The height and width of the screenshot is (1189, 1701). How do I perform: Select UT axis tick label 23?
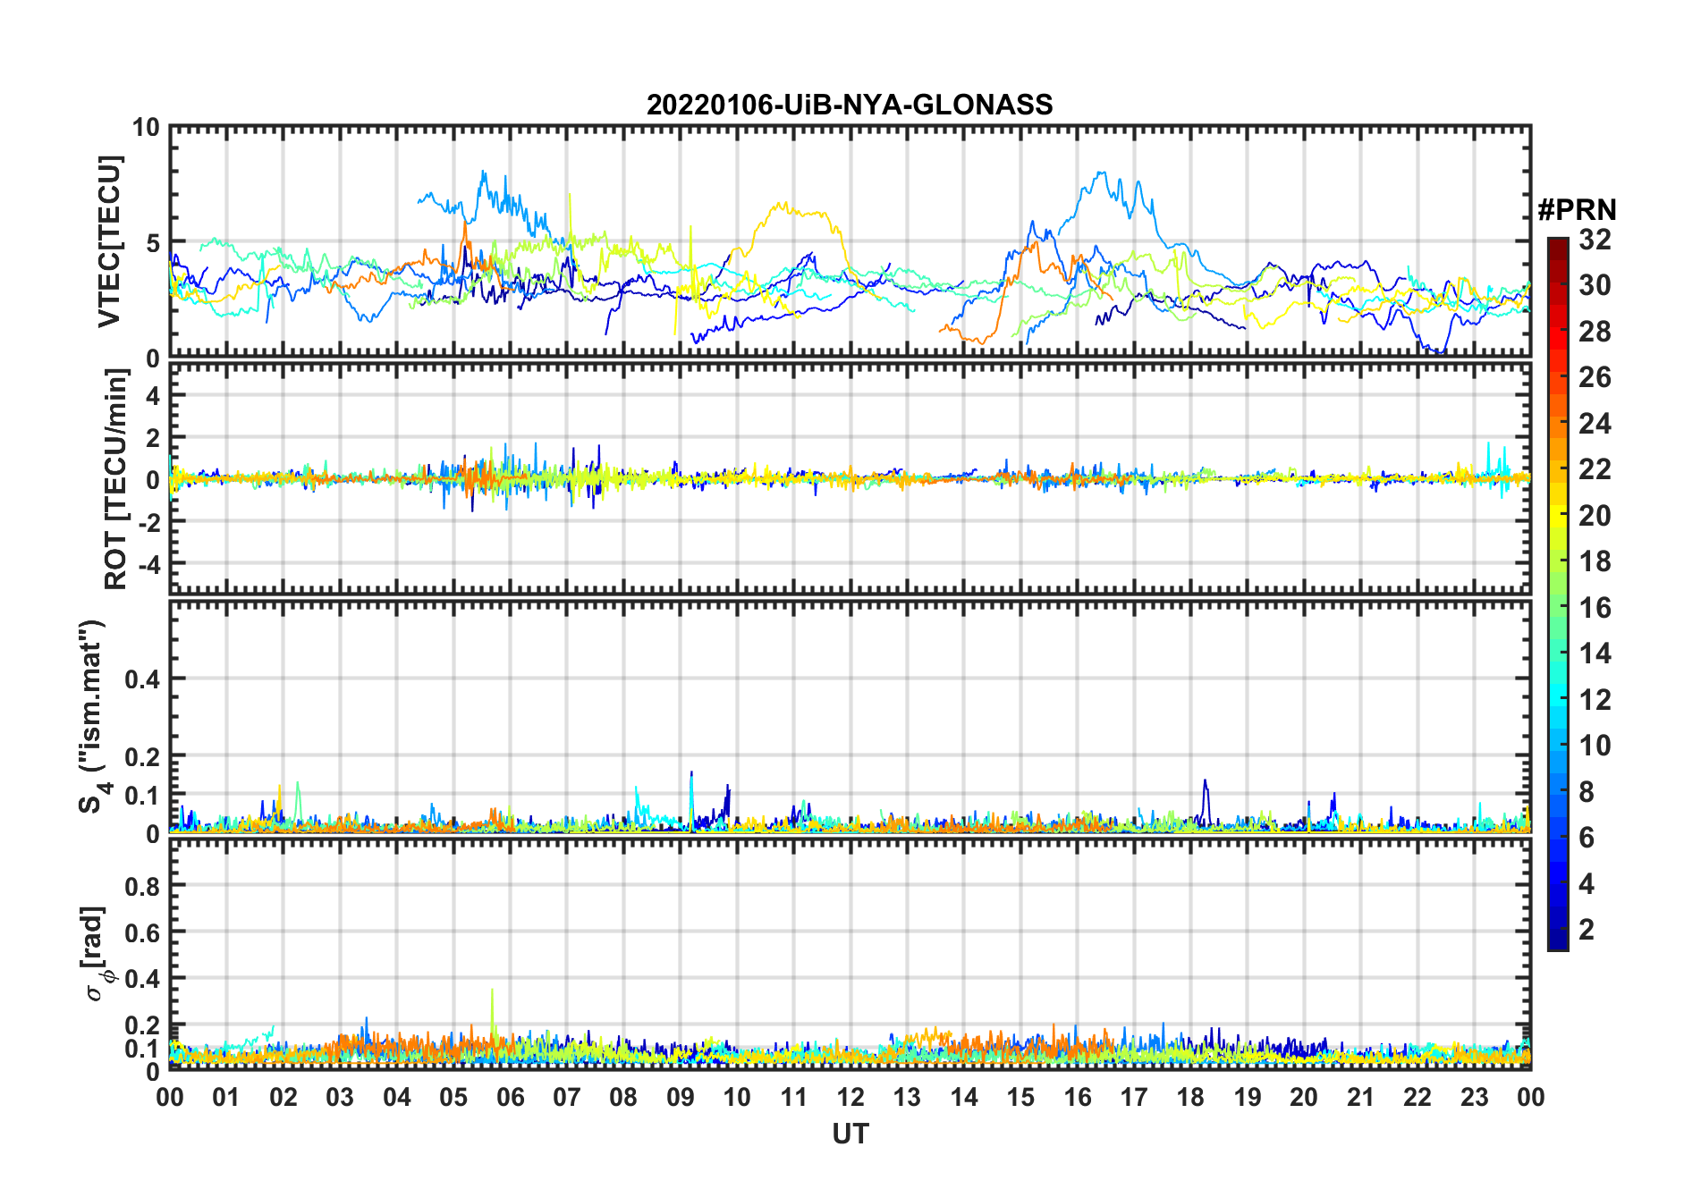coord(1475,1097)
